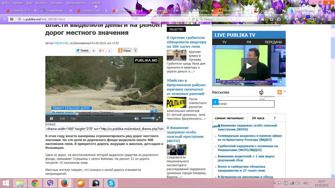This screenshot has width=335, height=188.
Task: Open a new tab with plus button
Action: tap(327, 11)
